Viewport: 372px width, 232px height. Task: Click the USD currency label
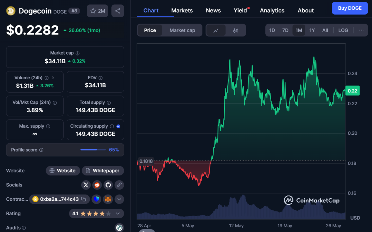(355, 218)
